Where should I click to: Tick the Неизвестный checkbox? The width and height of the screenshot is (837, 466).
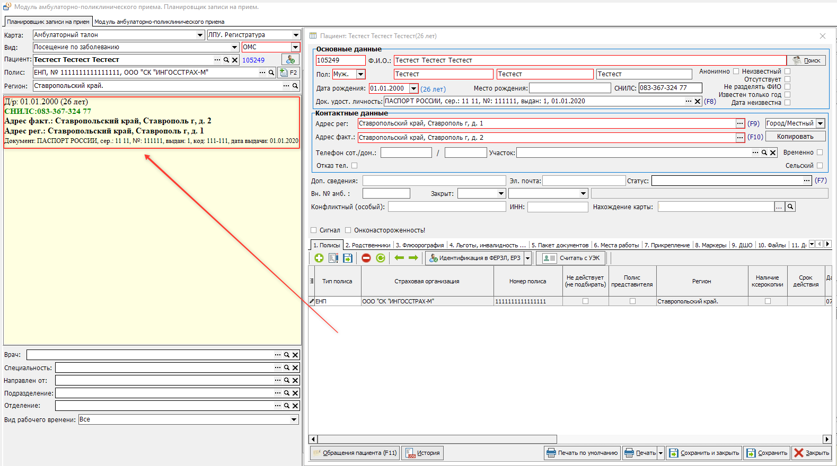pyautogui.click(x=787, y=71)
